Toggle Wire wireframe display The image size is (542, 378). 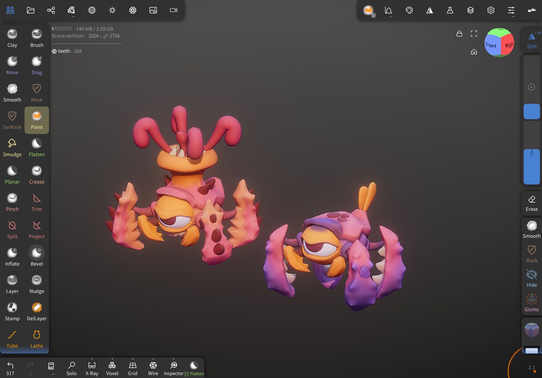pos(153,368)
